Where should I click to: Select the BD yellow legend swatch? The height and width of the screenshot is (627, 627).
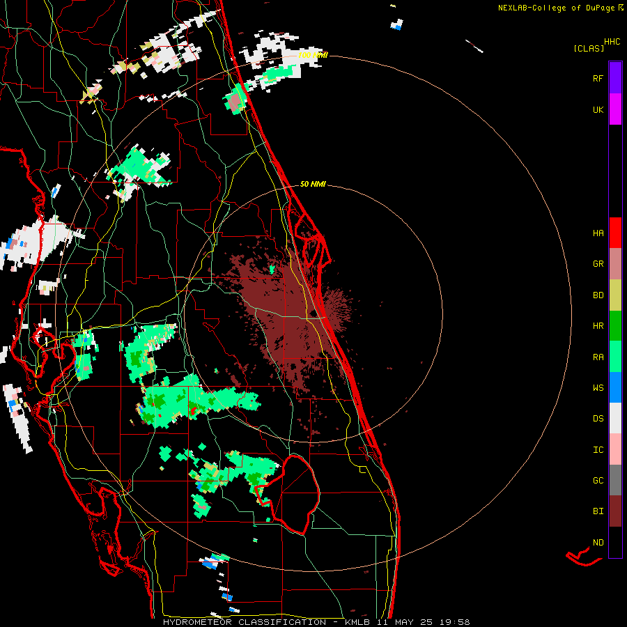(x=615, y=295)
